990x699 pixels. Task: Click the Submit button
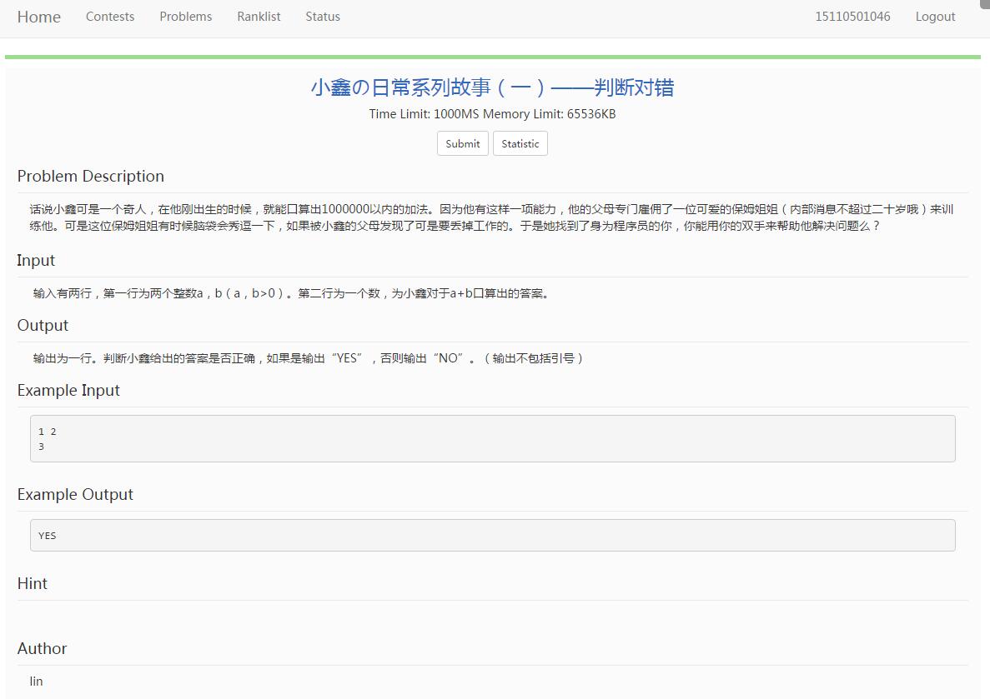[463, 143]
